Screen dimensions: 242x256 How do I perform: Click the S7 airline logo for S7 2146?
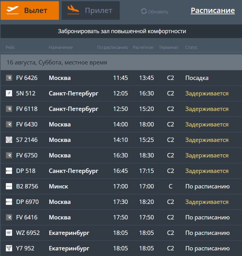click(9, 140)
